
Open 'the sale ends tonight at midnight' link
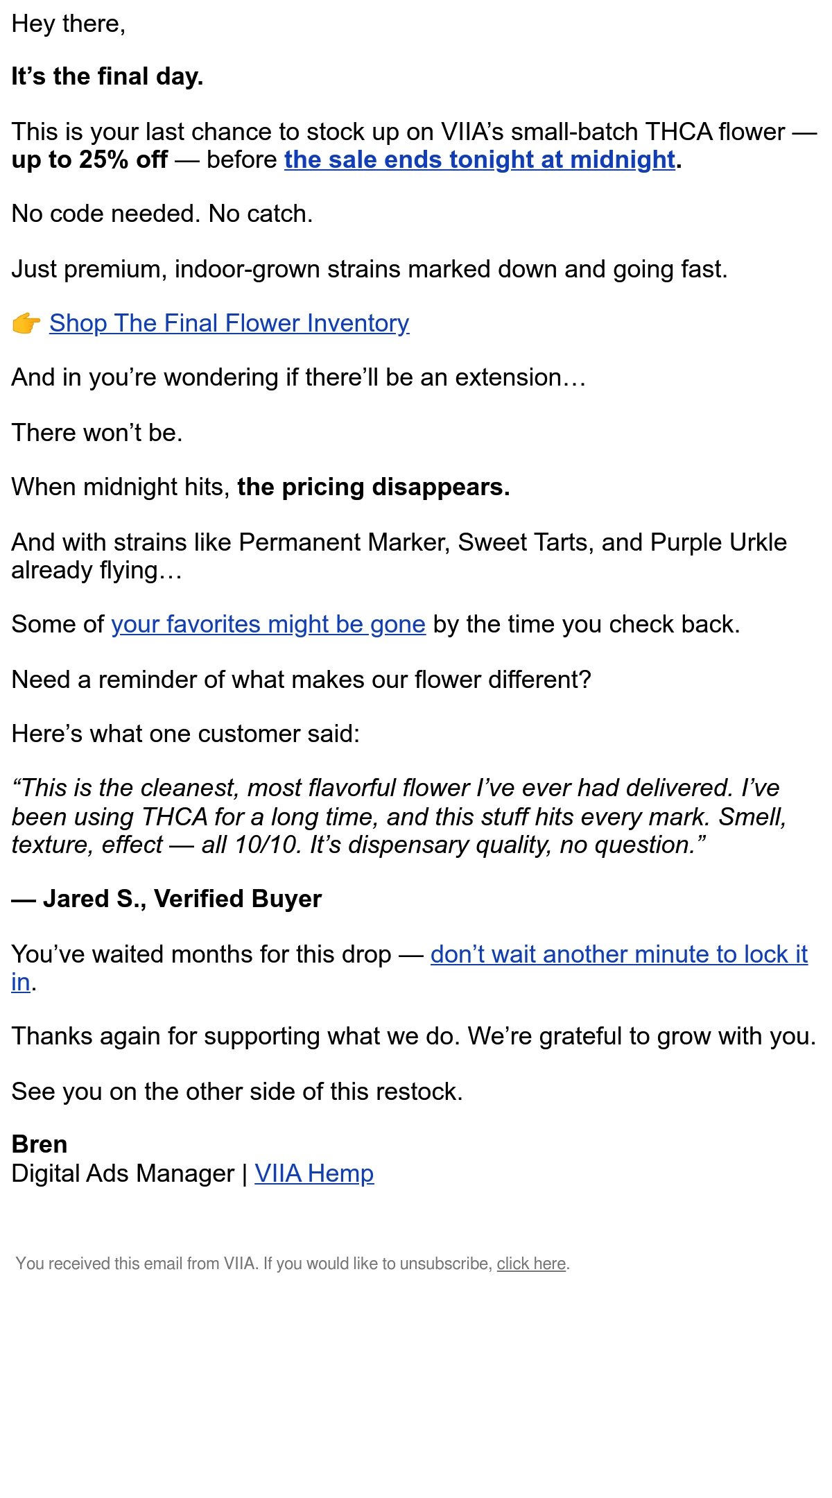480,160
